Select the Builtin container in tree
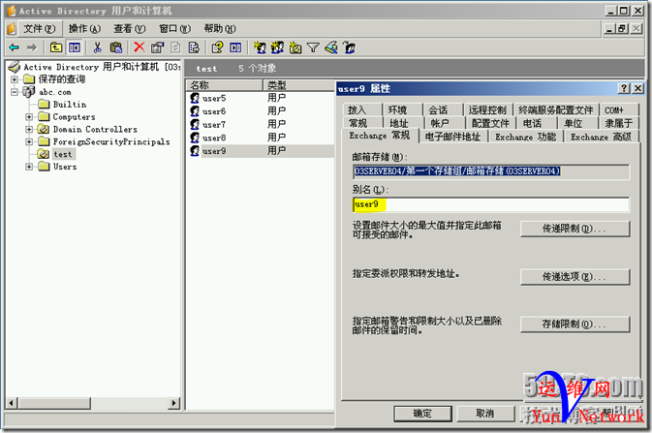Screen dimensions: 652x433 point(70,105)
